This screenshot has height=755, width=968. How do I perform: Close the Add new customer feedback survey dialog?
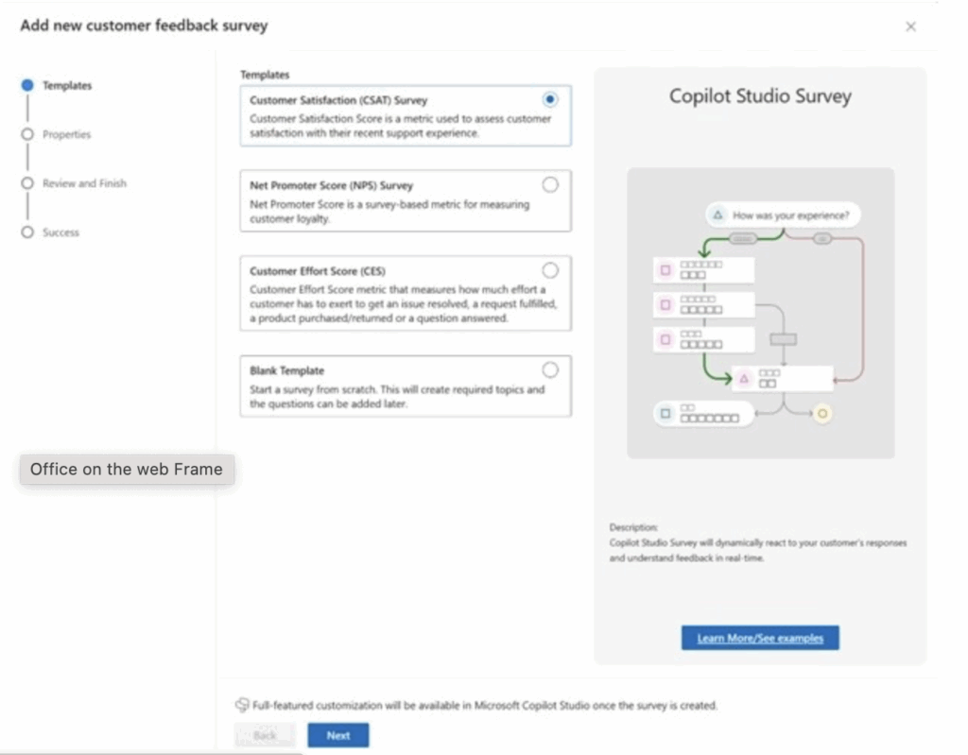(x=910, y=26)
